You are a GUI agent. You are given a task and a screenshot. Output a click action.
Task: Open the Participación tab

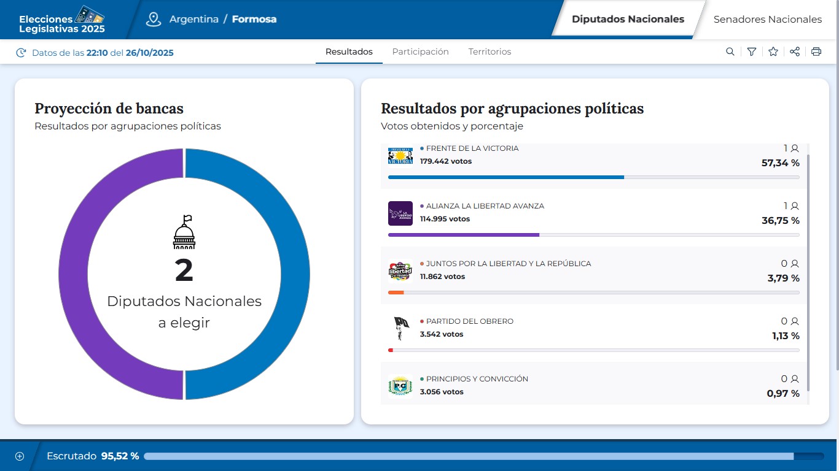[420, 52]
